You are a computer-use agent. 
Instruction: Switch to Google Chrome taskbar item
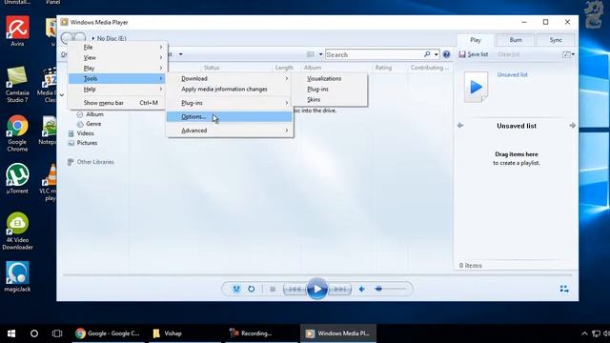pos(108,333)
